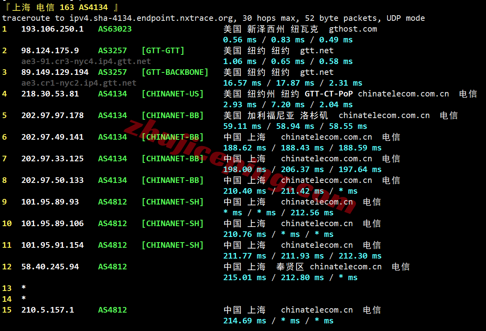
Task: Click gtt.net on hop 3
Action: coord(317,72)
